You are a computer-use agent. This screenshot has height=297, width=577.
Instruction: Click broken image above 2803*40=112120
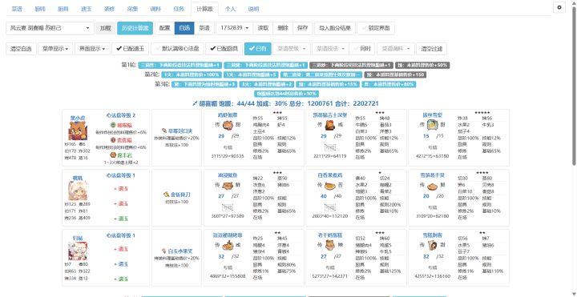click(329, 207)
